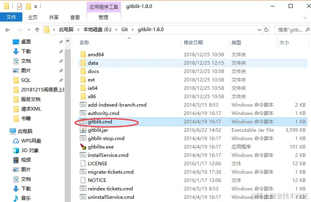This screenshot has width=311, height=202.
Task: Unpin 桌面 with its pin icon
Action: 61,42
